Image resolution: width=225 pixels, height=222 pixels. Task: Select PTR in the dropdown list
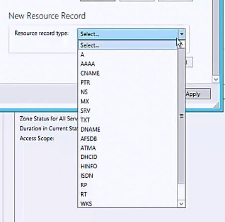click(x=128, y=82)
